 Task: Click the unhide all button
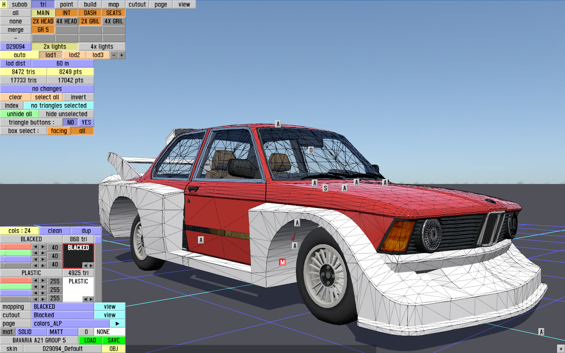click(20, 114)
